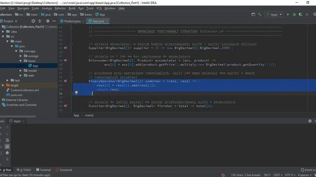316x177 pixels.
Task: Click the Scroll from Source target icon
Action: click(33, 21)
